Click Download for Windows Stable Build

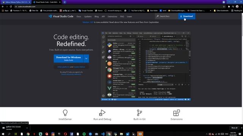pyautogui.click(x=68, y=59)
